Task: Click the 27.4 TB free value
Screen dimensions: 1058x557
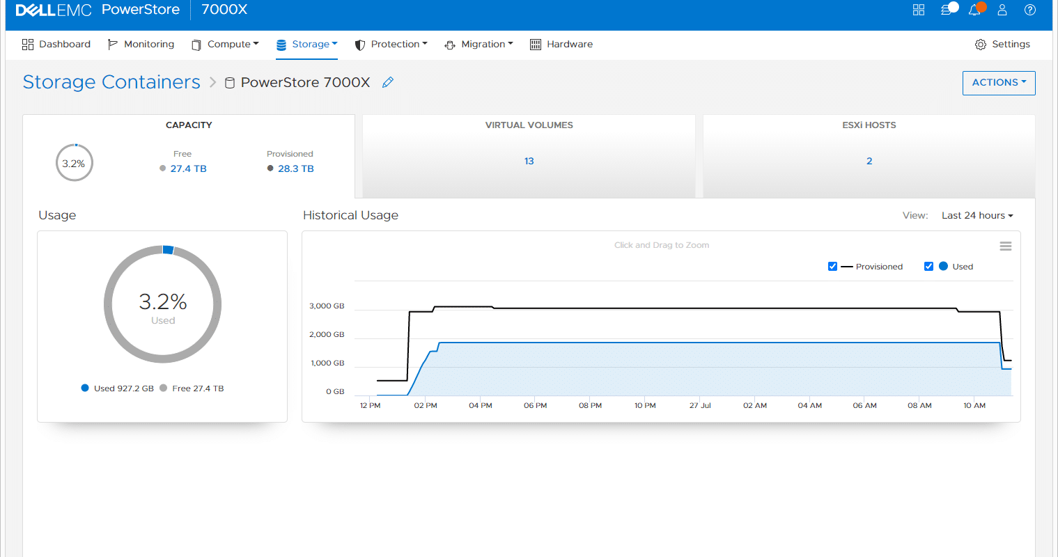Action: [x=188, y=168]
